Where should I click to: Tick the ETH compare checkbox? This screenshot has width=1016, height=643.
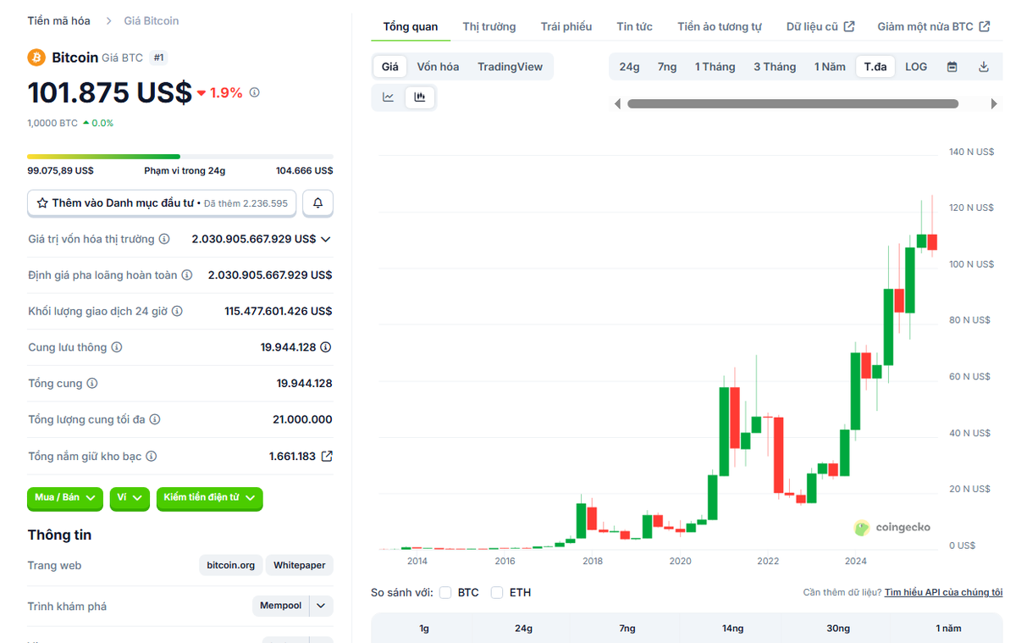(x=497, y=592)
